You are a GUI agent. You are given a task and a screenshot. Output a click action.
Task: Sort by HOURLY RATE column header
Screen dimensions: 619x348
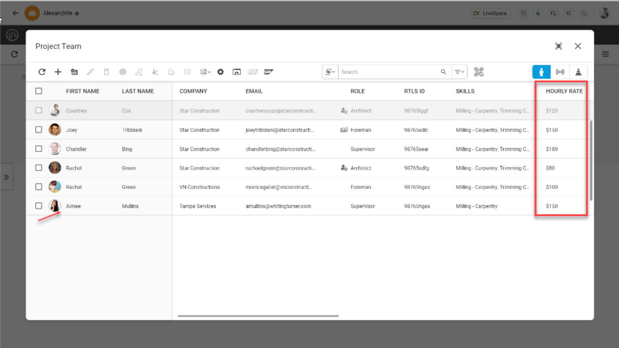click(x=564, y=91)
